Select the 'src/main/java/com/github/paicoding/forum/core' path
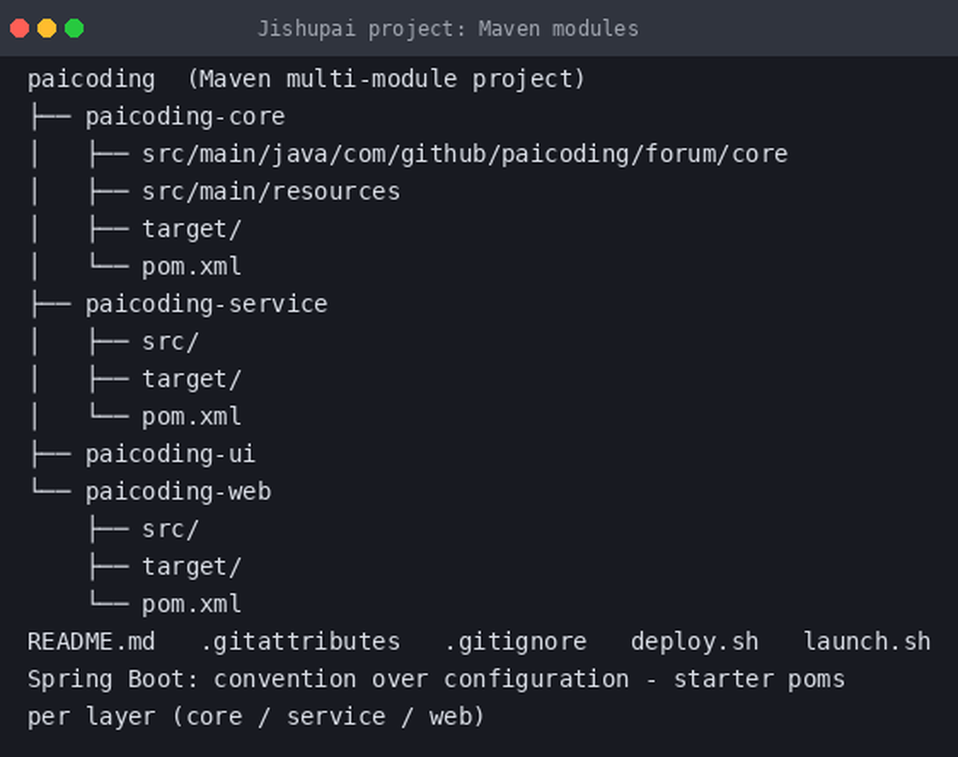Image resolution: width=958 pixels, height=757 pixels. [465, 154]
